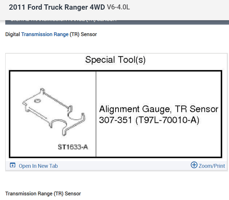Click the Zoom/Print plus circle icon
The height and width of the screenshot is (200, 229).
[194, 165]
